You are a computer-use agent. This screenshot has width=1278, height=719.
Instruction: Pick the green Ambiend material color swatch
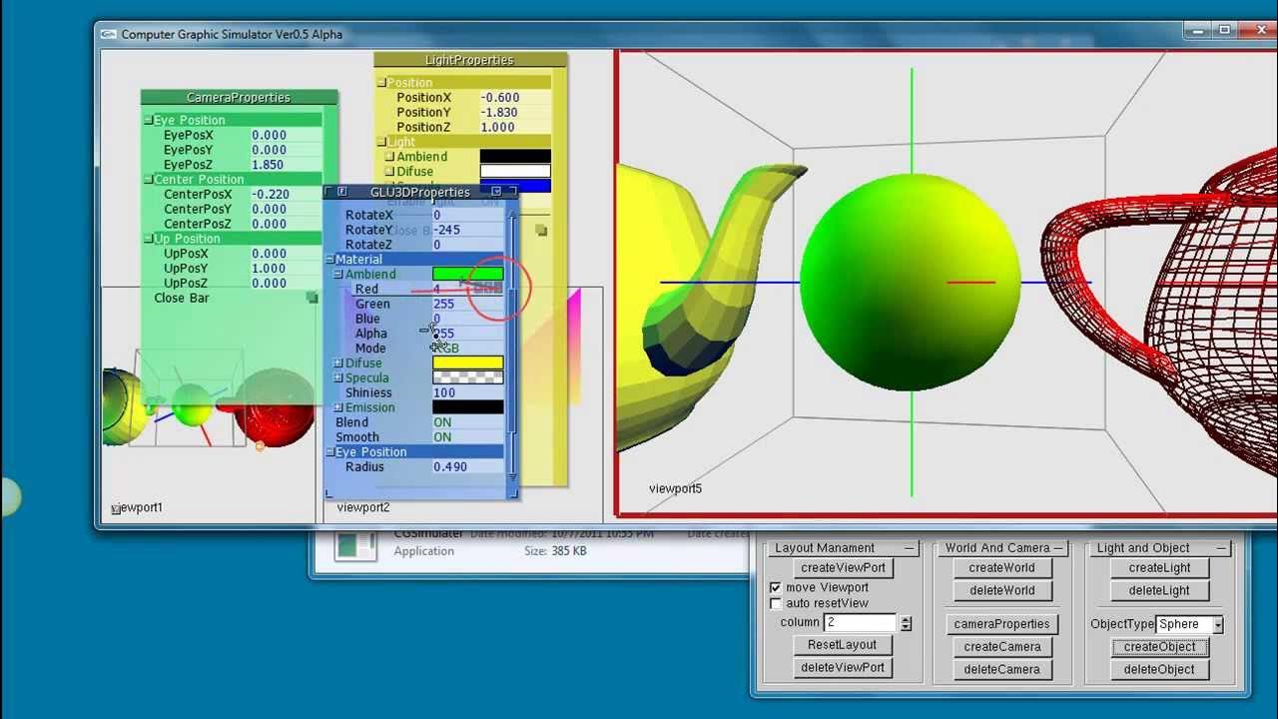pyautogui.click(x=467, y=274)
